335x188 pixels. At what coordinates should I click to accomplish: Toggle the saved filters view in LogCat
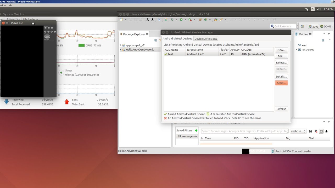[x=321, y=131]
